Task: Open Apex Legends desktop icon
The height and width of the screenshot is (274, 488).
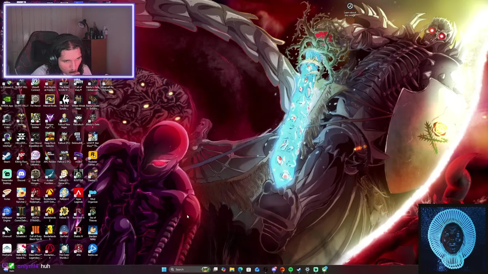Action: tap(78, 196)
